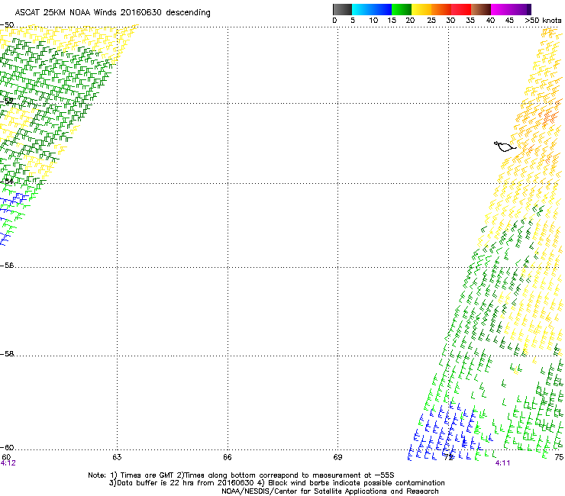Click the '63' longitude label
This screenshot has height=496, width=565.
point(117,457)
